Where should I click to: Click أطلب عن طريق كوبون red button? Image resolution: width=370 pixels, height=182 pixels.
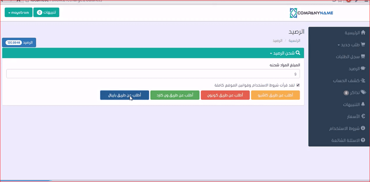[225, 95]
